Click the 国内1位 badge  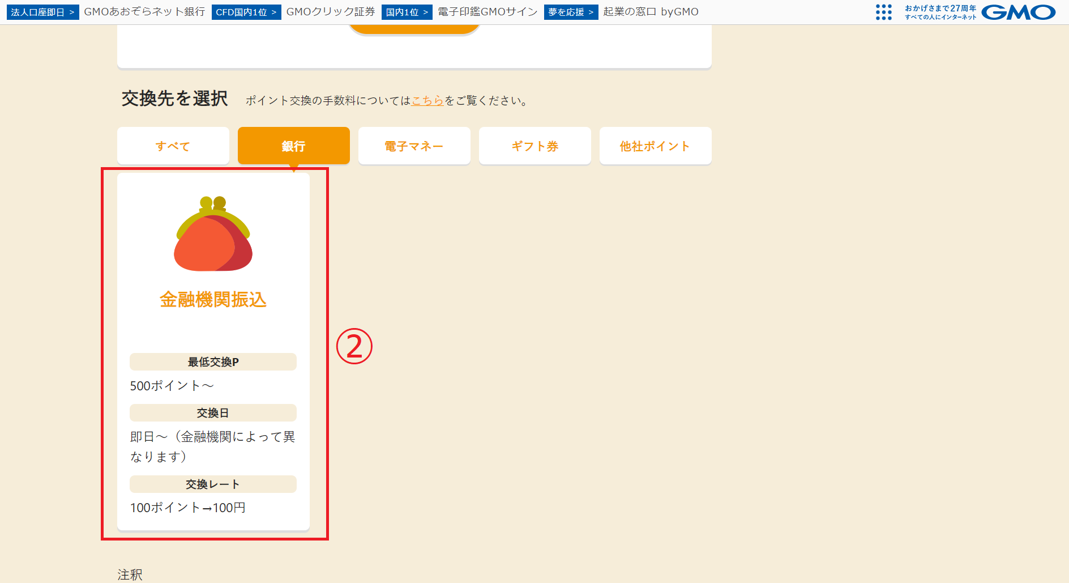407,11
